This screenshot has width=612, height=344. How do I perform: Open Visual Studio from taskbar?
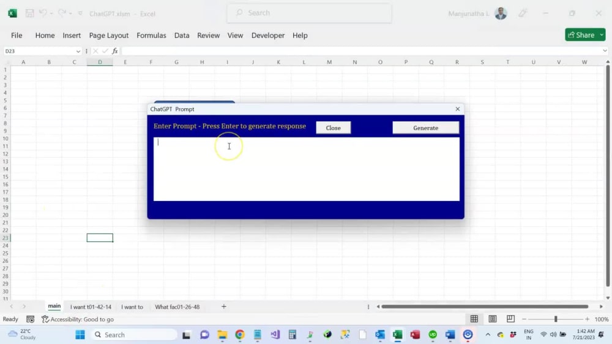point(275,335)
